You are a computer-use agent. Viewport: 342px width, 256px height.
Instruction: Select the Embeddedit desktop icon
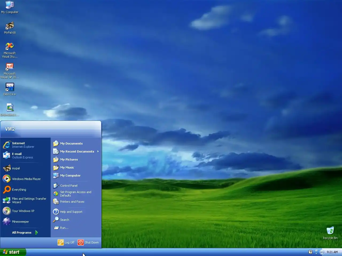10,110
